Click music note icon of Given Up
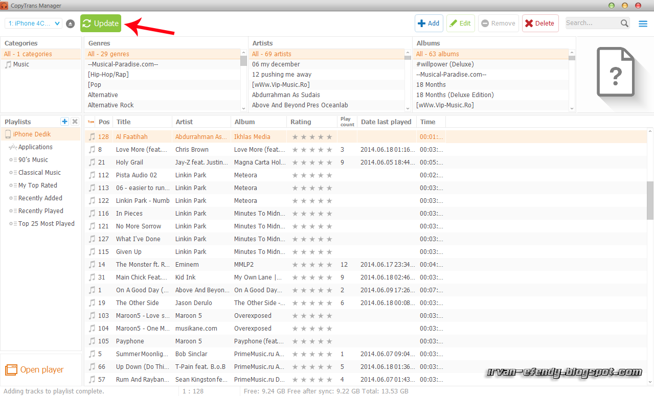The width and height of the screenshot is (654, 396). click(x=92, y=252)
